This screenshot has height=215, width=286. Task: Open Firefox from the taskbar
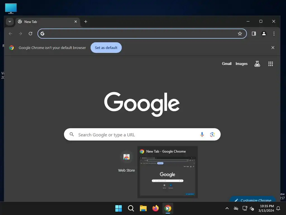coord(155,208)
